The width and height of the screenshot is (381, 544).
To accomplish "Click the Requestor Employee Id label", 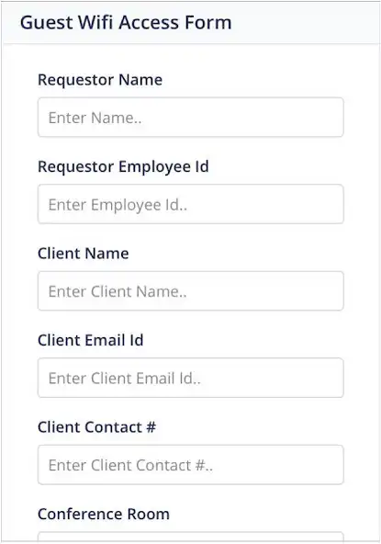I will tap(123, 167).
